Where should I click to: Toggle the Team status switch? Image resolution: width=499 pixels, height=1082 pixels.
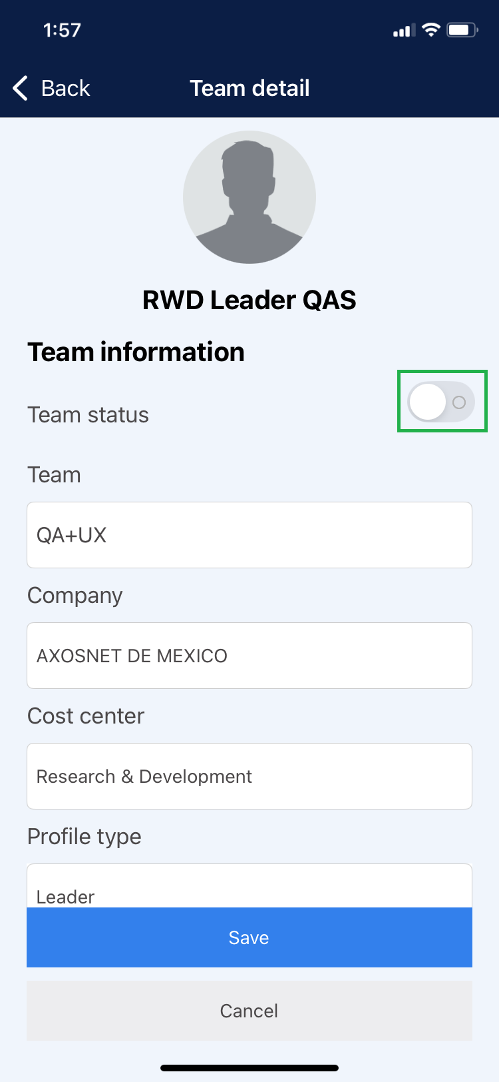441,402
